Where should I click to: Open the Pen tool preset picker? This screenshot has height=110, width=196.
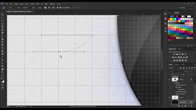tap(4, 8)
